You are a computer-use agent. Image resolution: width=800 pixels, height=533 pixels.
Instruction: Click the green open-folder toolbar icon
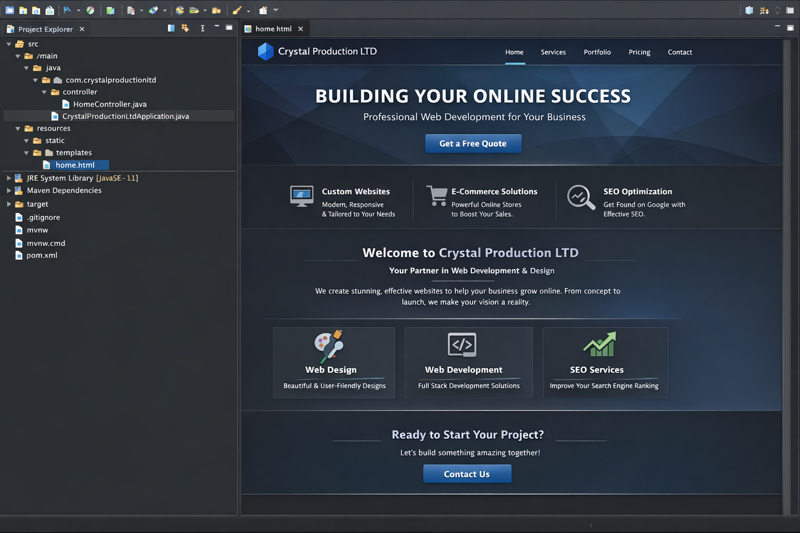coord(194,10)
